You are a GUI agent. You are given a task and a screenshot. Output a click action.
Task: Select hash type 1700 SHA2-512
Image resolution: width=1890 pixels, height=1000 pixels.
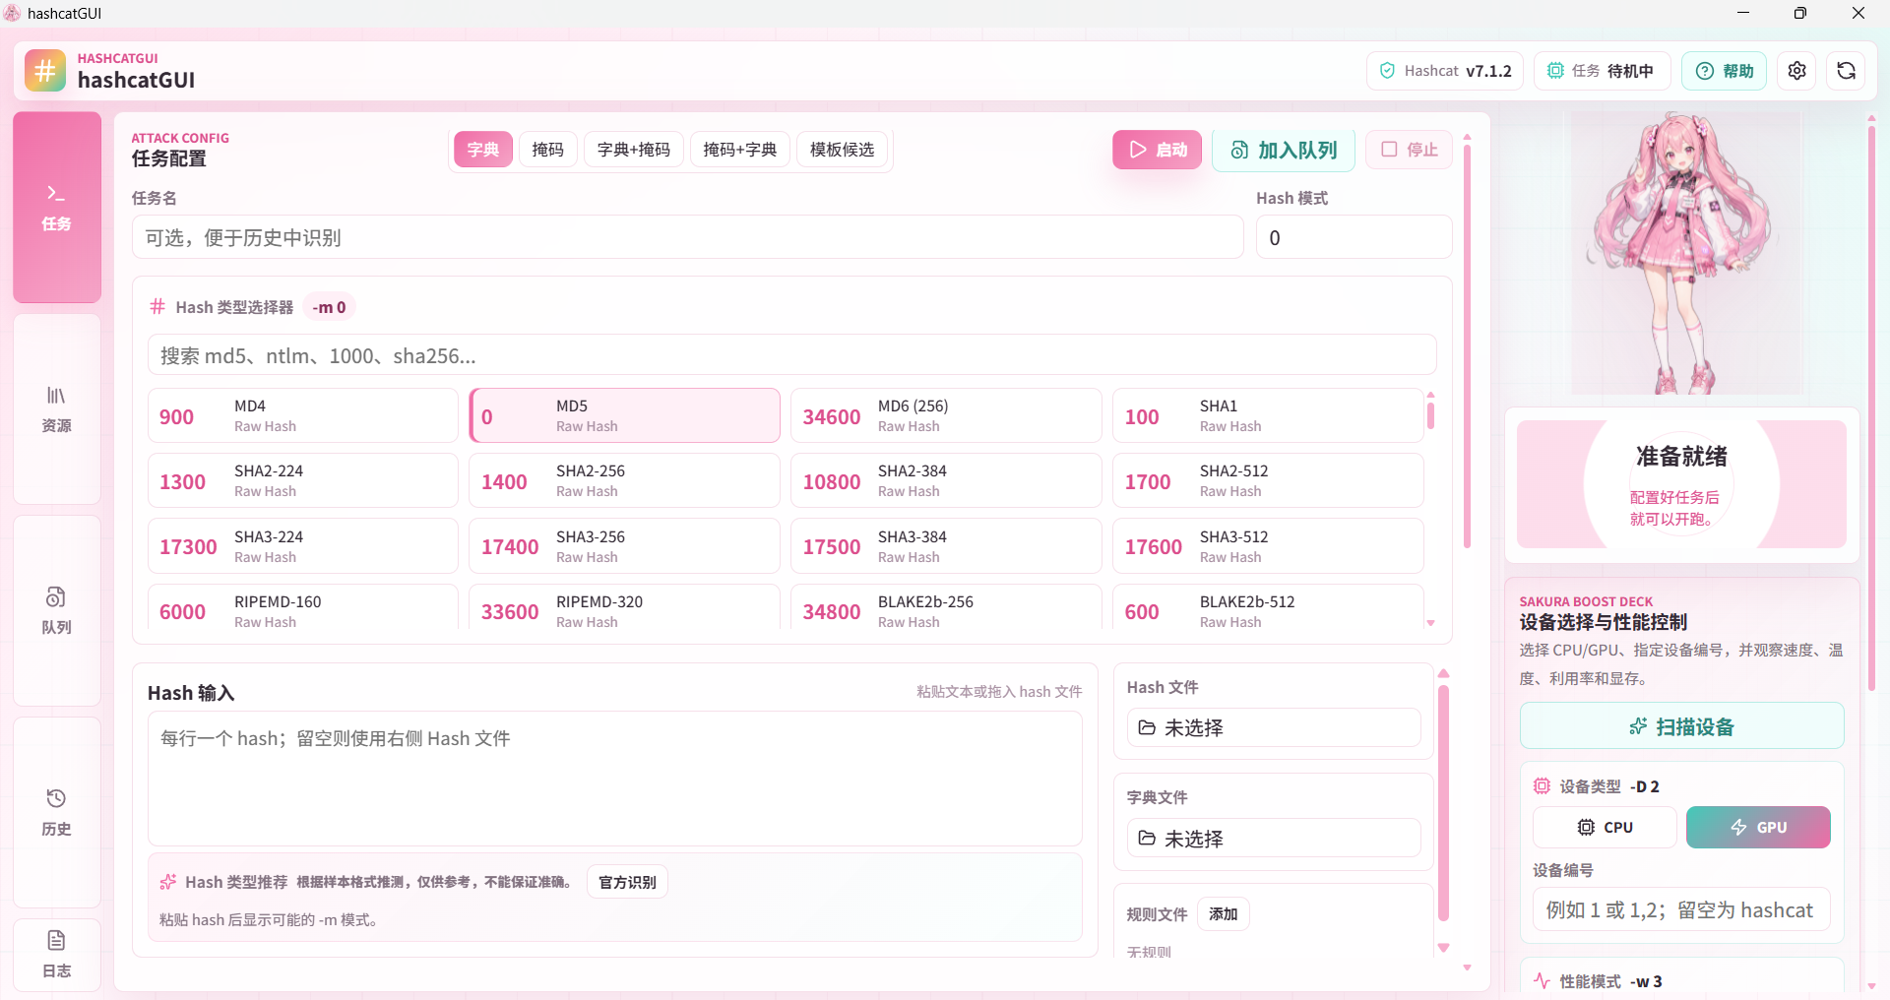1268,480
